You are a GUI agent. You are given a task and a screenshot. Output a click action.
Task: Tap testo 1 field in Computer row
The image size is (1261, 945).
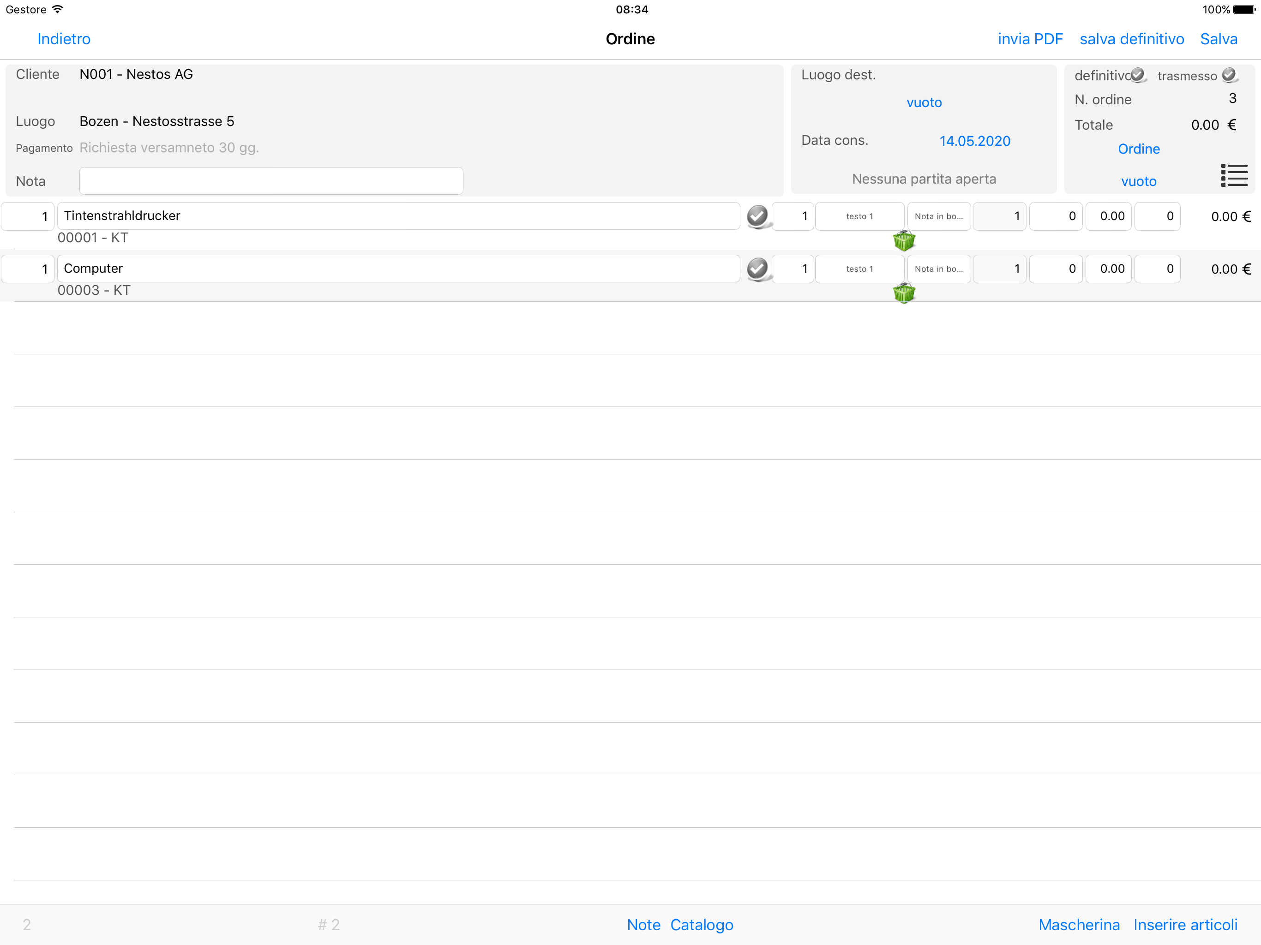[860, 269]
